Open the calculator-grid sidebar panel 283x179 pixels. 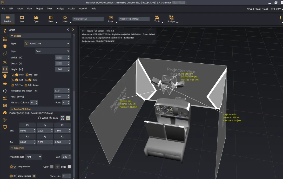coord(5,39)
